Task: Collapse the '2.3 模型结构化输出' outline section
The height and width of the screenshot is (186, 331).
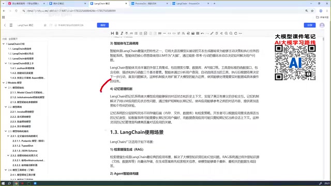Action: [x=6, y=131]
